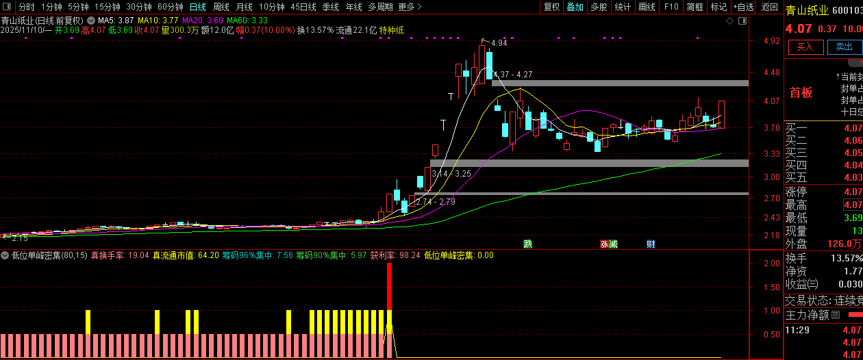Click the 3.14 - 3.25 gap zone label
This screenshot has width=863, height=360.
coord(451,174)
